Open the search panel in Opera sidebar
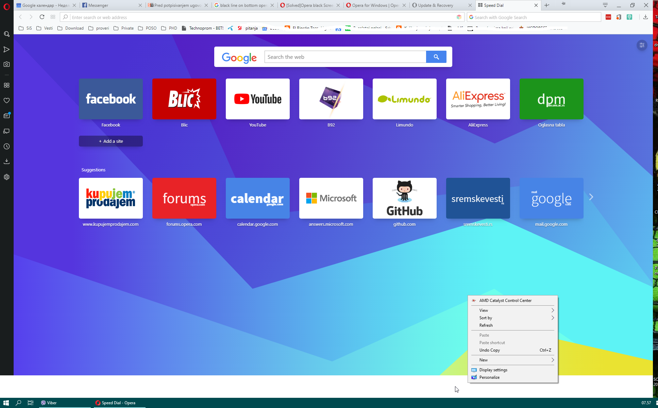This screenshot has width=658, height=408. 6,34
